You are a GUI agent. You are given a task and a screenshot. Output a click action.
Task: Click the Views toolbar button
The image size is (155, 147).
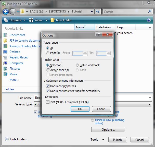click(35, 20)
